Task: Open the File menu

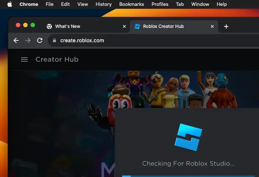Action: (x=50, y=4)
